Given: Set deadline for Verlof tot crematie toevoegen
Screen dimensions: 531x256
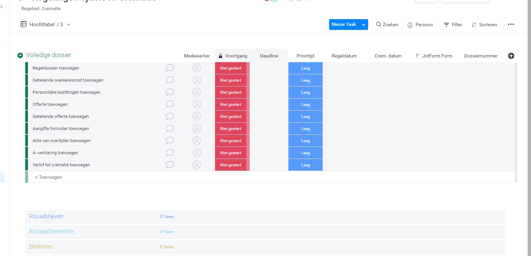Looking at the screenshot, I should 269,165.
